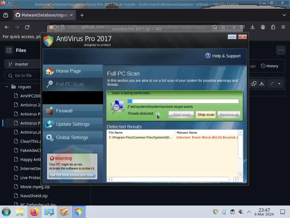Click Firefox back arrow
This screenshot has width=290, height=218.
7,27
